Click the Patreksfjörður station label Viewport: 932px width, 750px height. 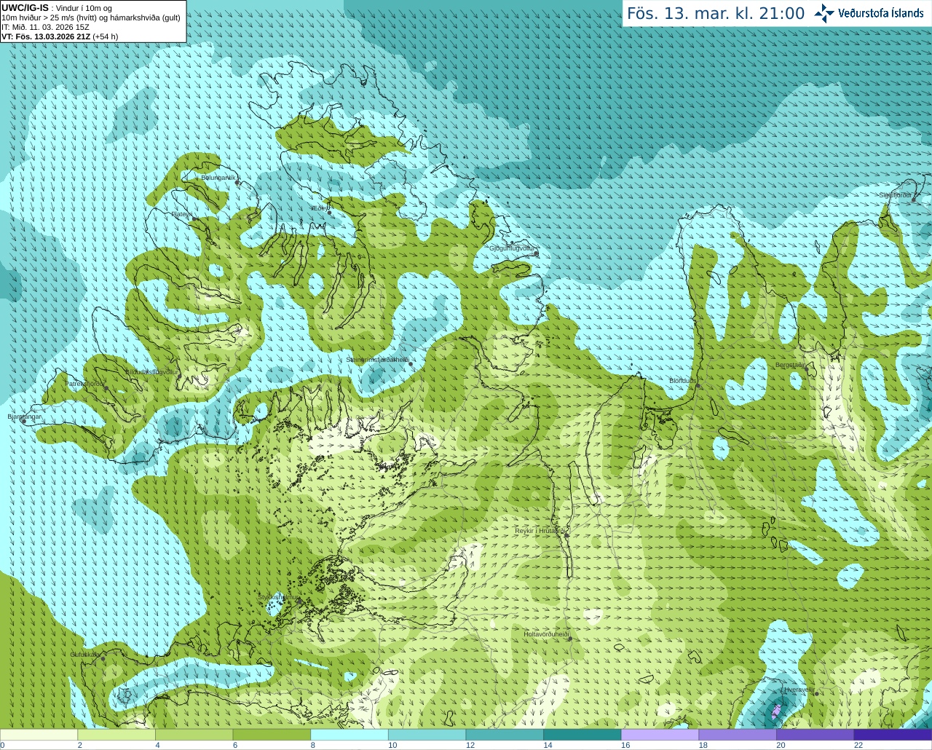[x=85, y=383]
